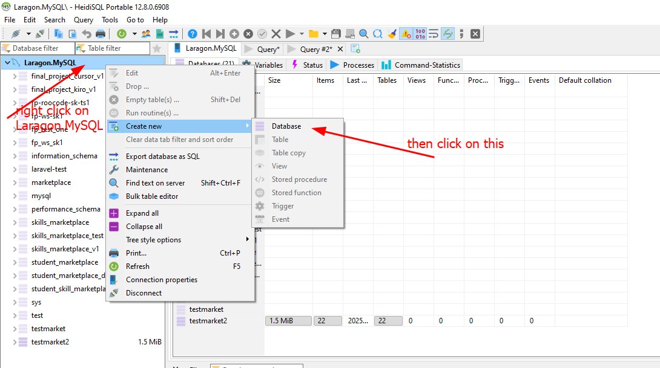Switch to the Query* tab
Viewport: 660px width, 368px height.
tap(262, 49)
